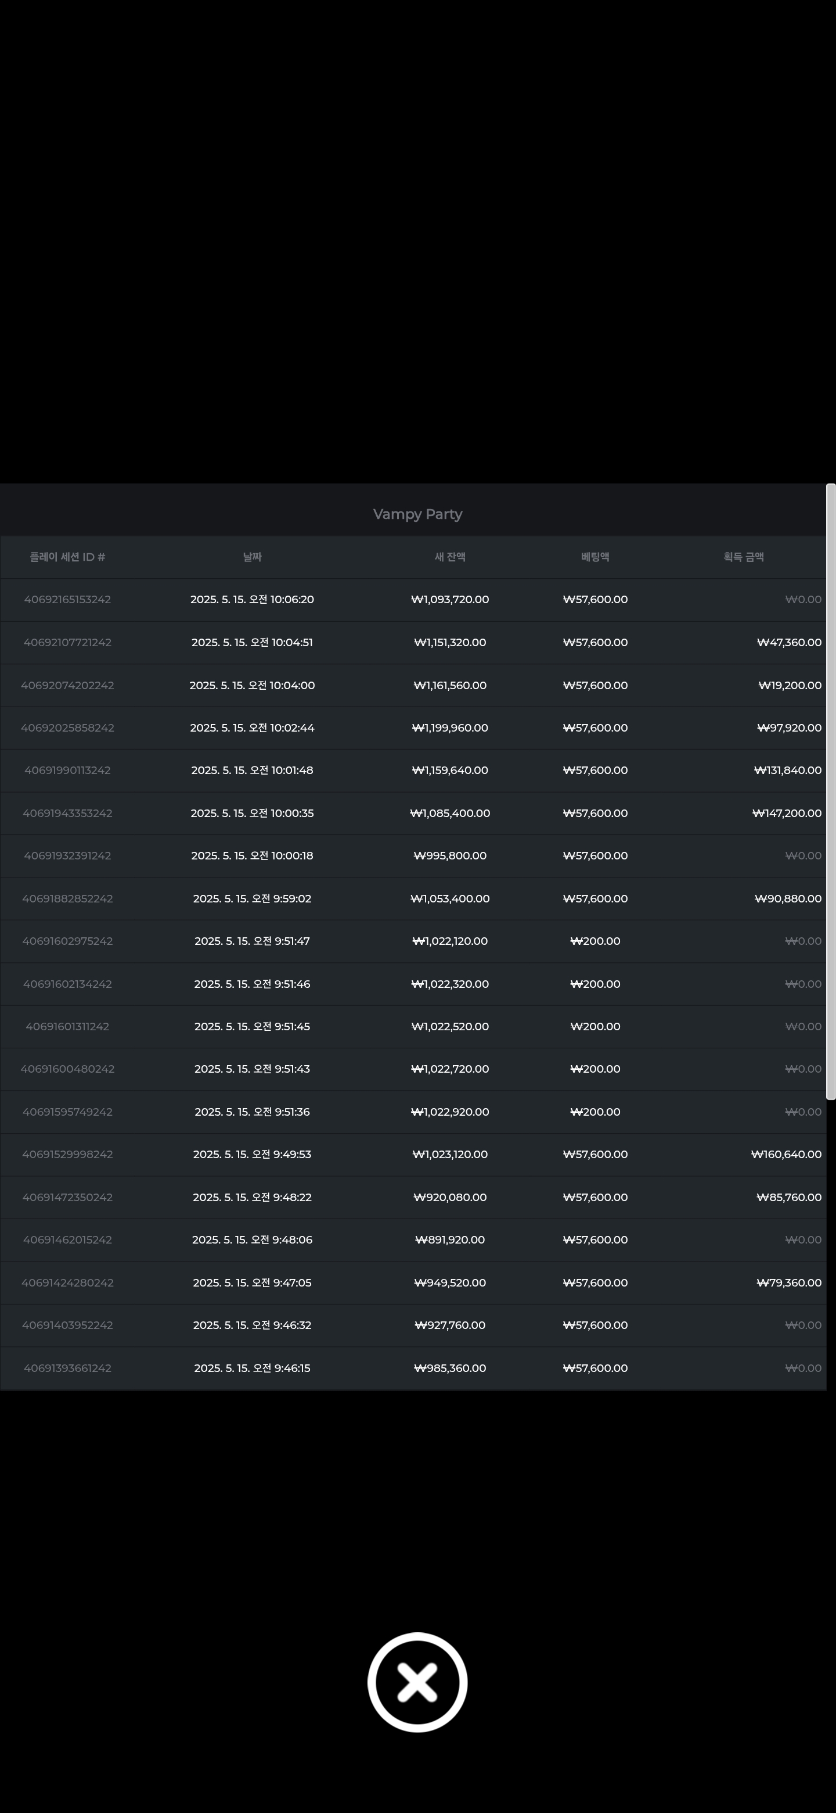This screenshot has width=836, height=1813.
Task: Select the row dated 오전 10:04:00
Action: click(x=413, y=686)
